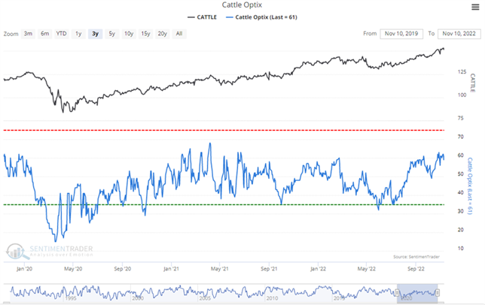Grab the navigator left handle

pyautogui.click(x=398, y=291)
